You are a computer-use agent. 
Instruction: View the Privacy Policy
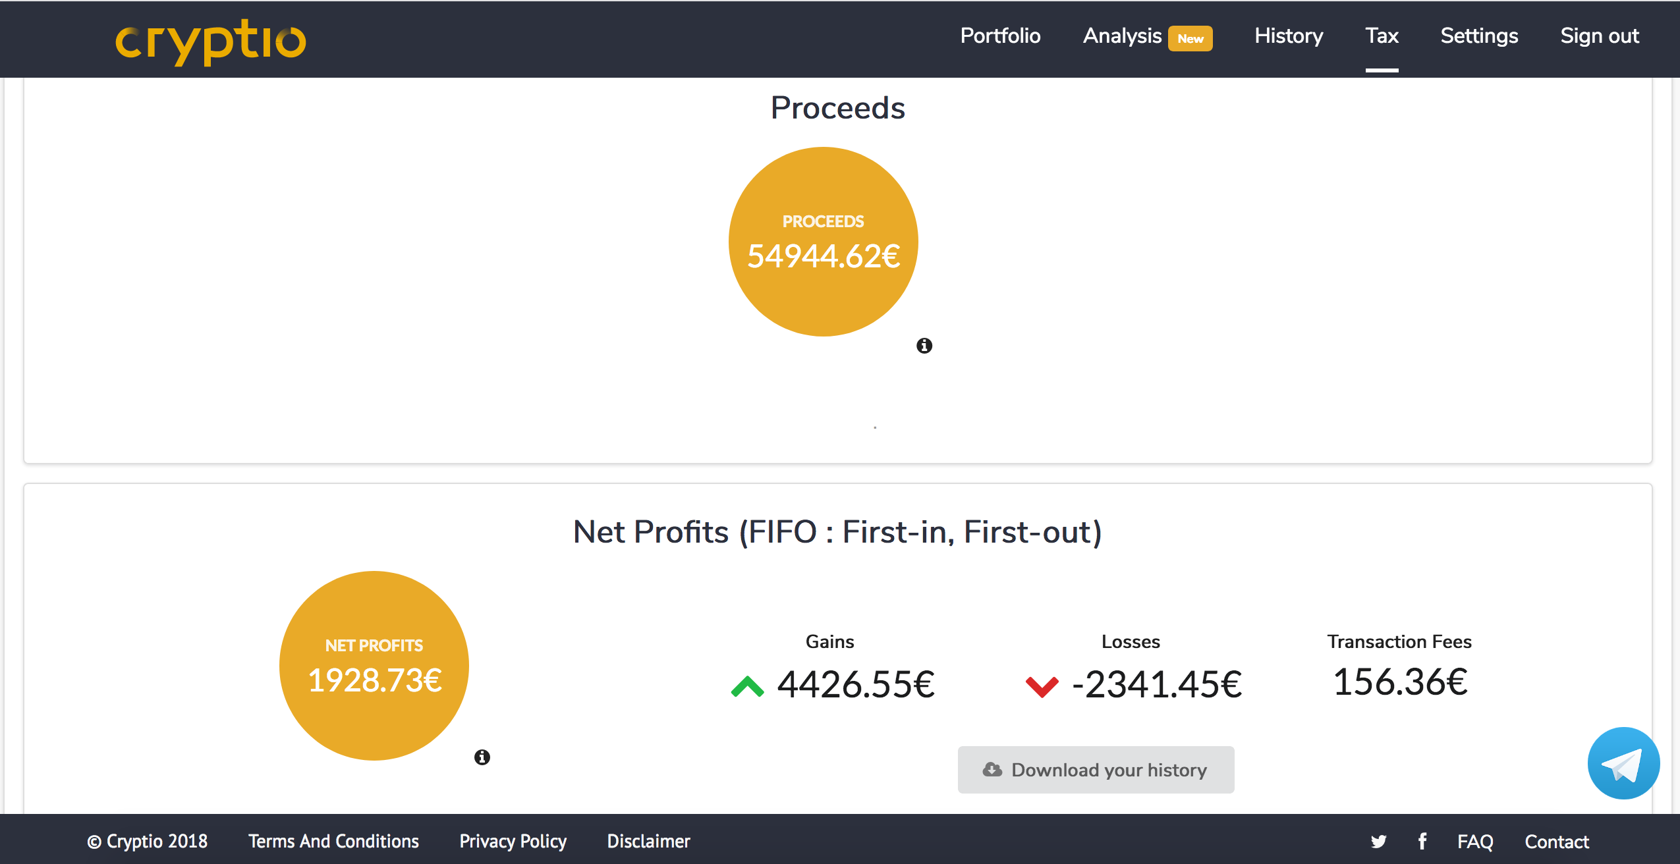pyautogui.click(x=513, y=841)
